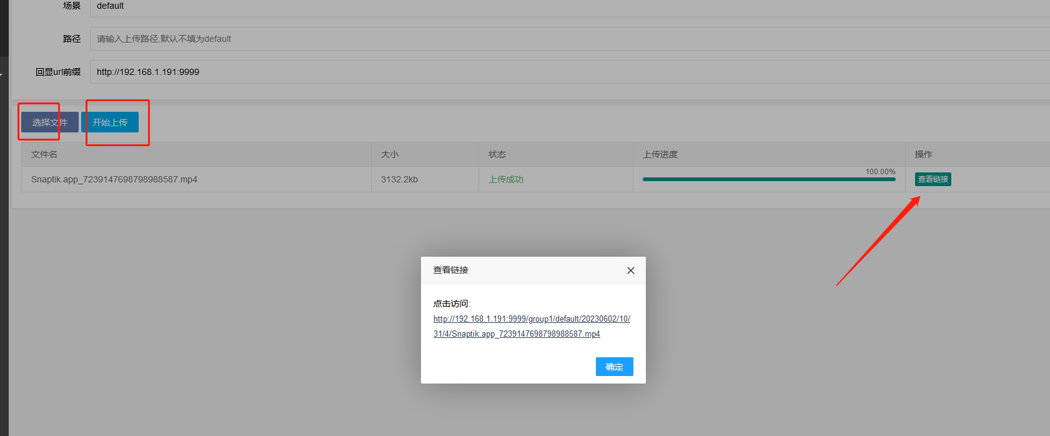Click the 开始上传 button
The image size is (1050, 436).
[x=110, y=122]
